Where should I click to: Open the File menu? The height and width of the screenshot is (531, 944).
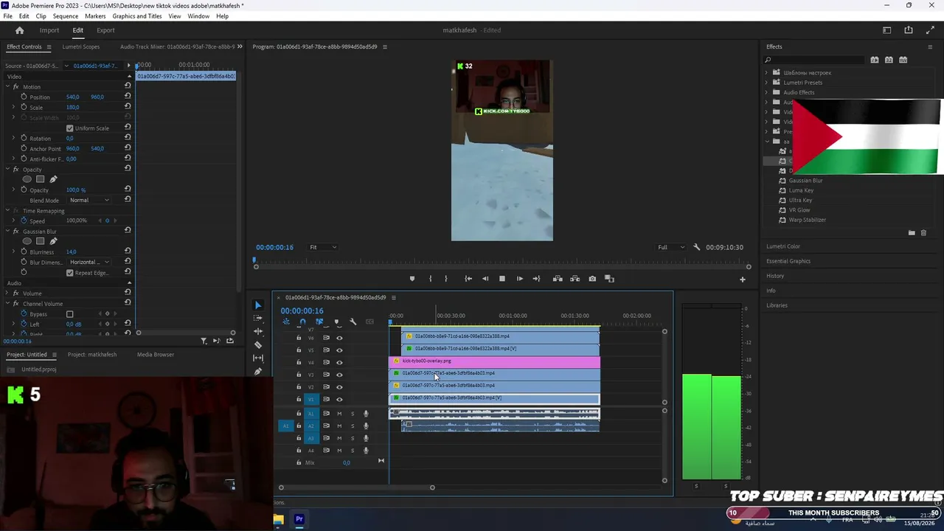pyautogui.click(x=7, y=16)
